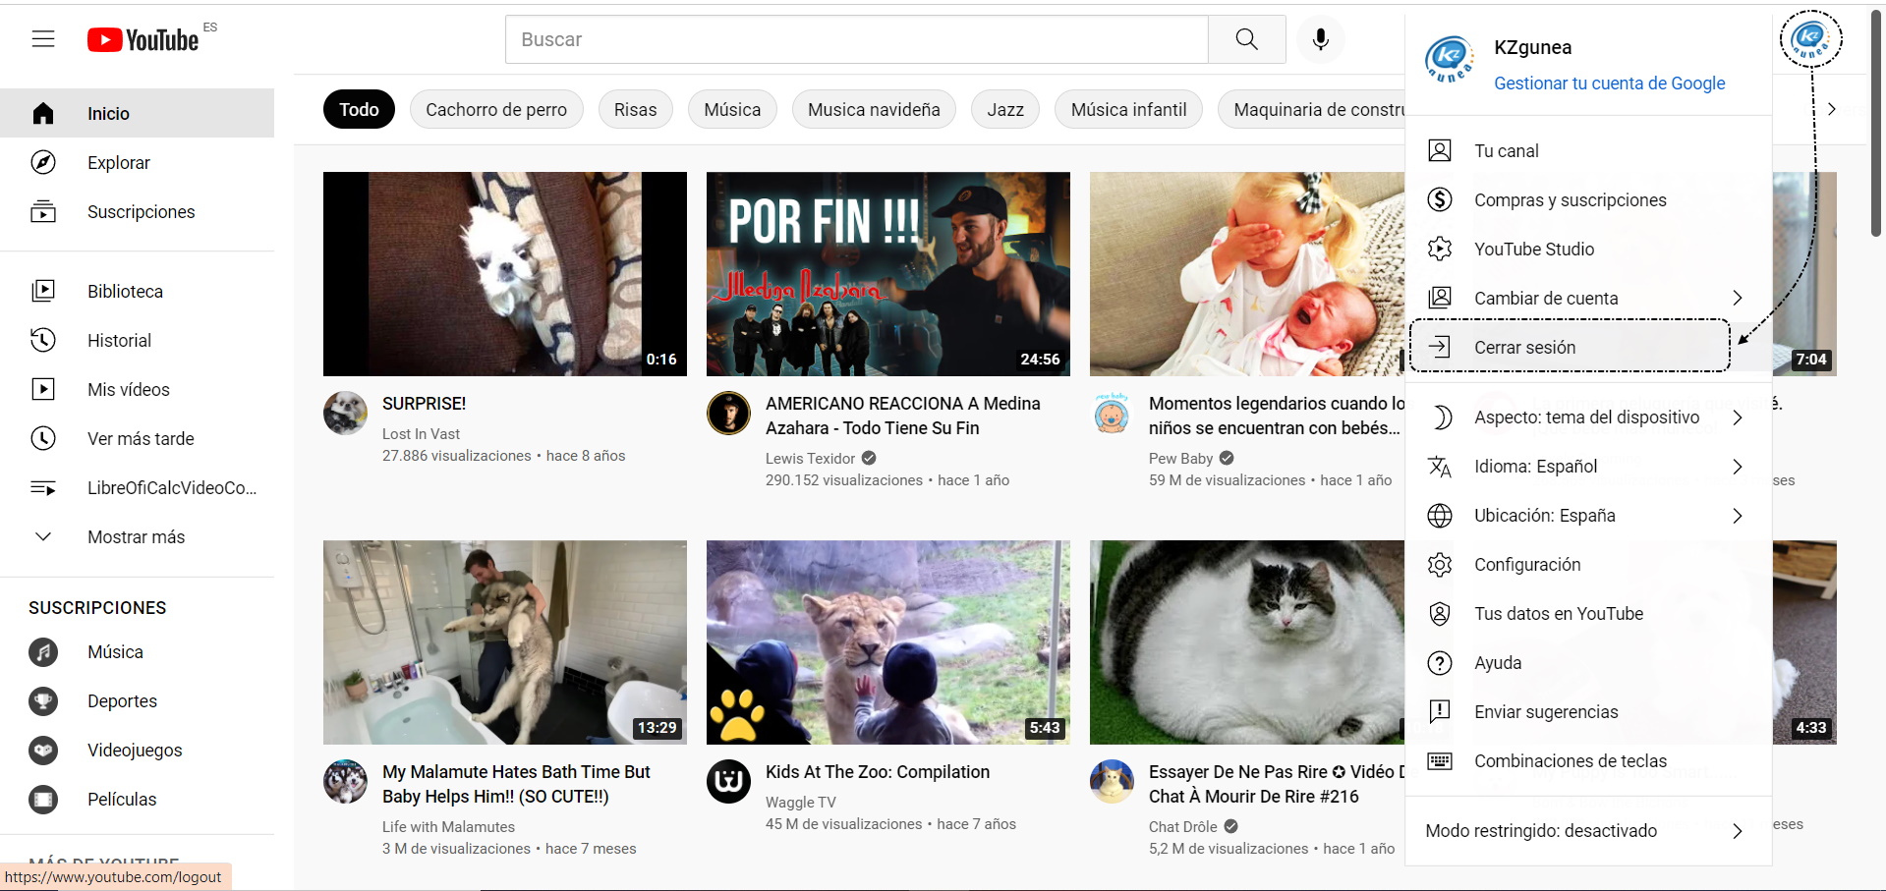
Task: Click the Lewis Texidor channel avatar
Action: [x=728, y=413]
